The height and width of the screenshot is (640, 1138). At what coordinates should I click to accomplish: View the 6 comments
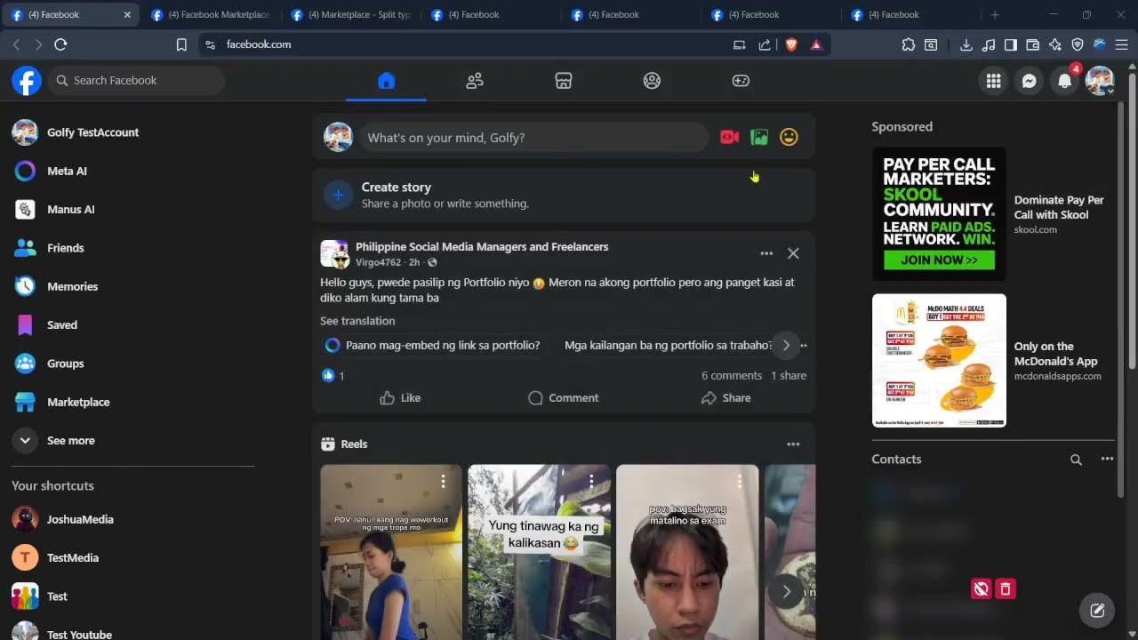tap(732, 375)
